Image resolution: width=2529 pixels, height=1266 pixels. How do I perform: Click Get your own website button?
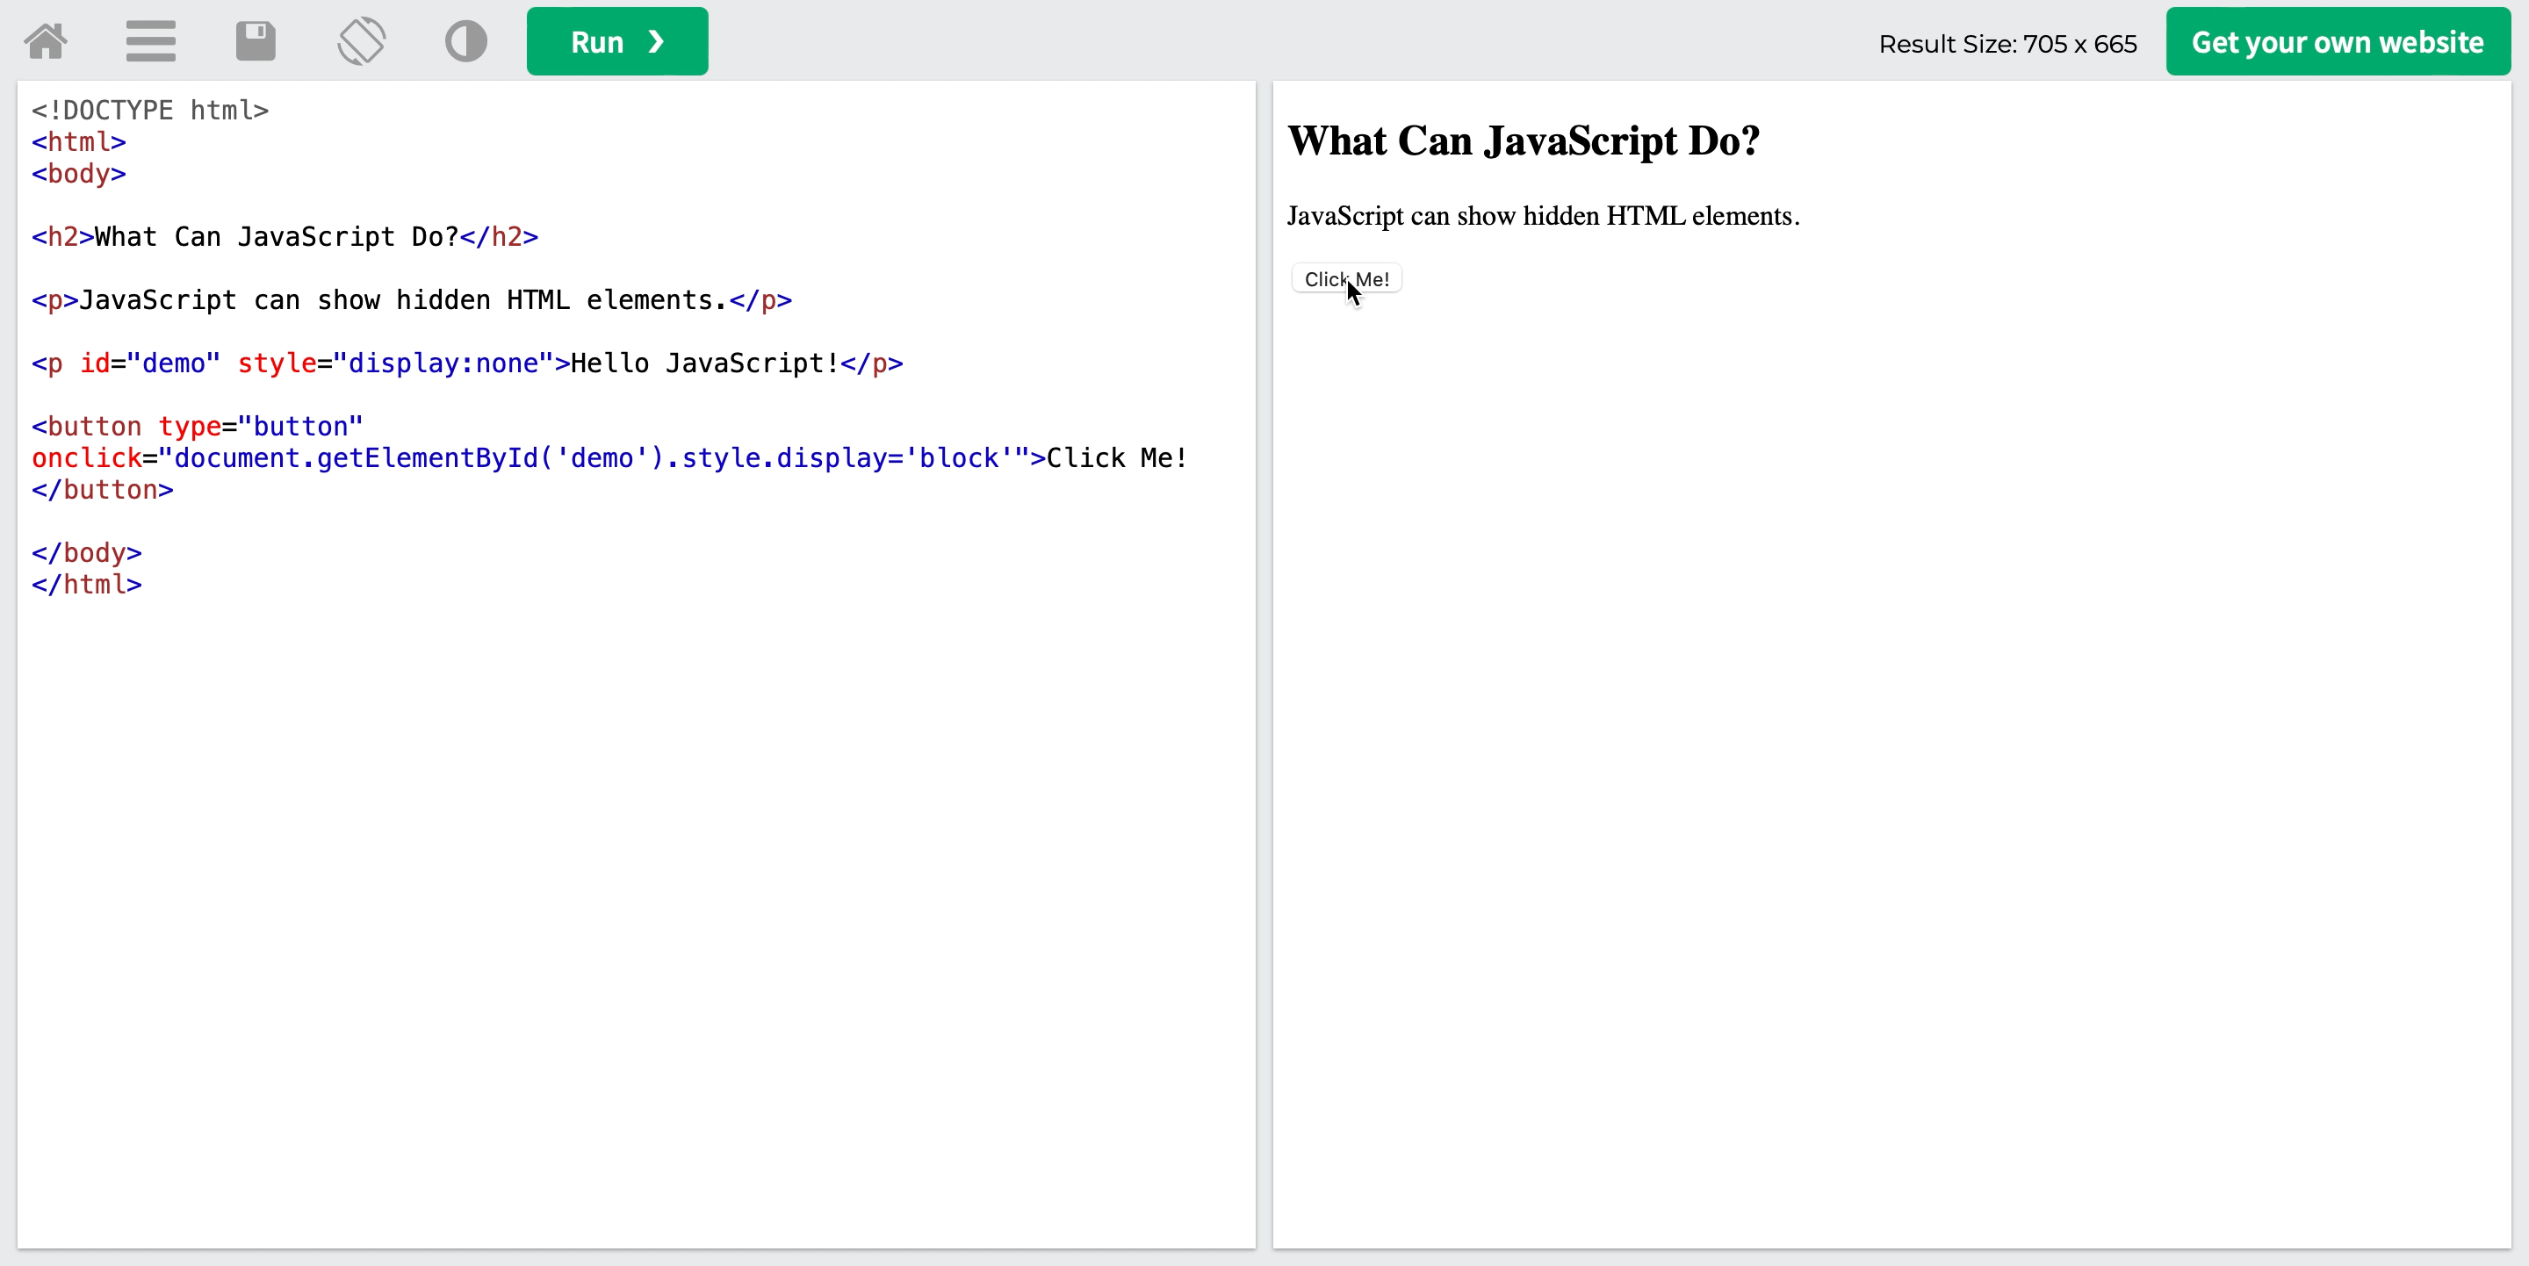[2337, 41]
